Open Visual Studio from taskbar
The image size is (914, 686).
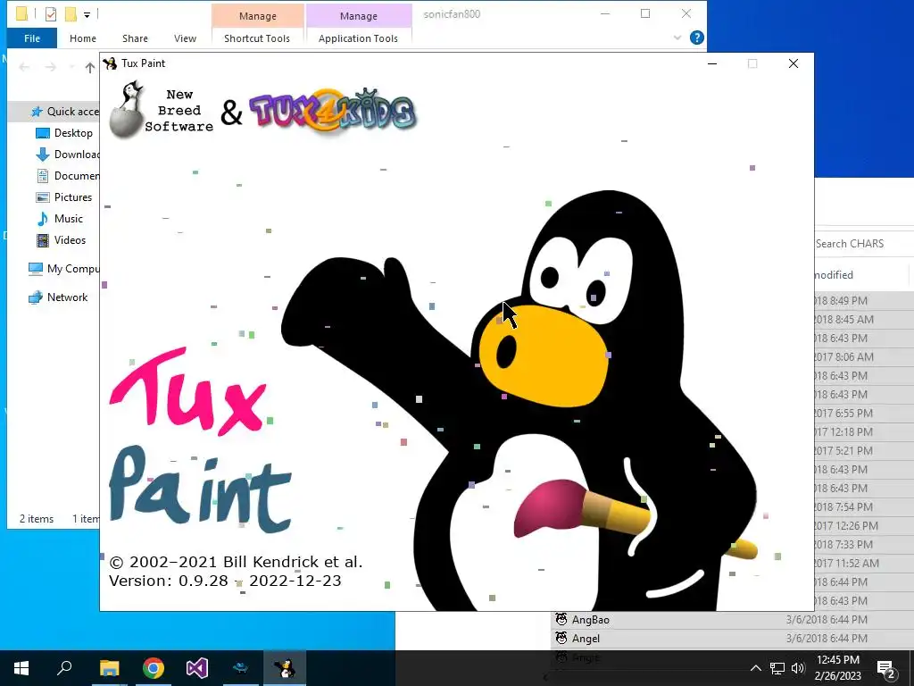click(x=197, y=668)
